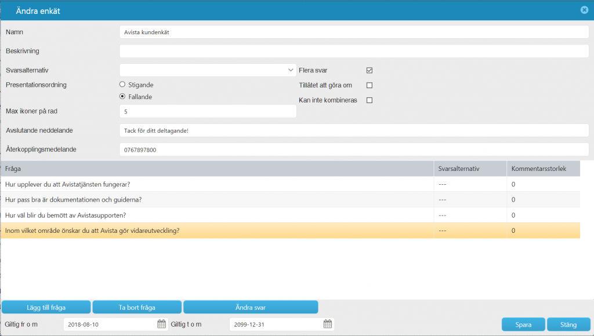Viewport: 594px width, 336px height.
Task: Select the Stigande radio button
Action: [122, 85]
